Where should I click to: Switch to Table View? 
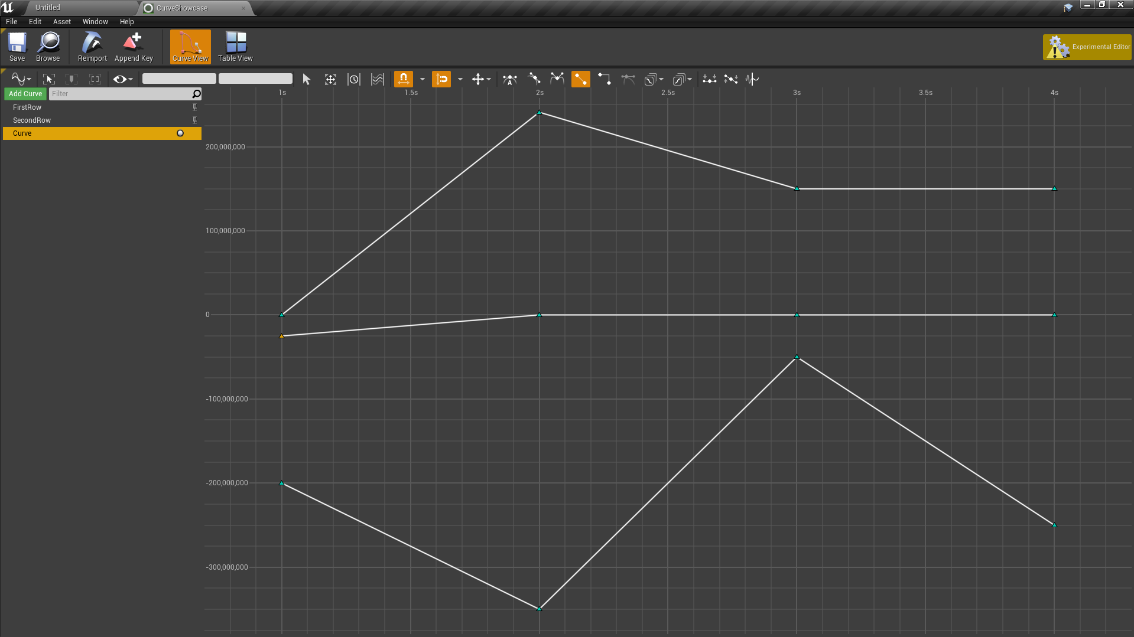(235, 47)
